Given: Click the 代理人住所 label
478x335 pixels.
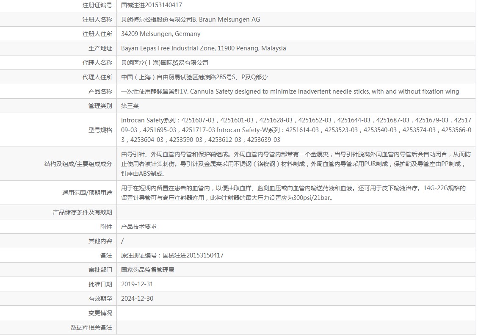Looking at the screenshot, I should click(97, 77).
